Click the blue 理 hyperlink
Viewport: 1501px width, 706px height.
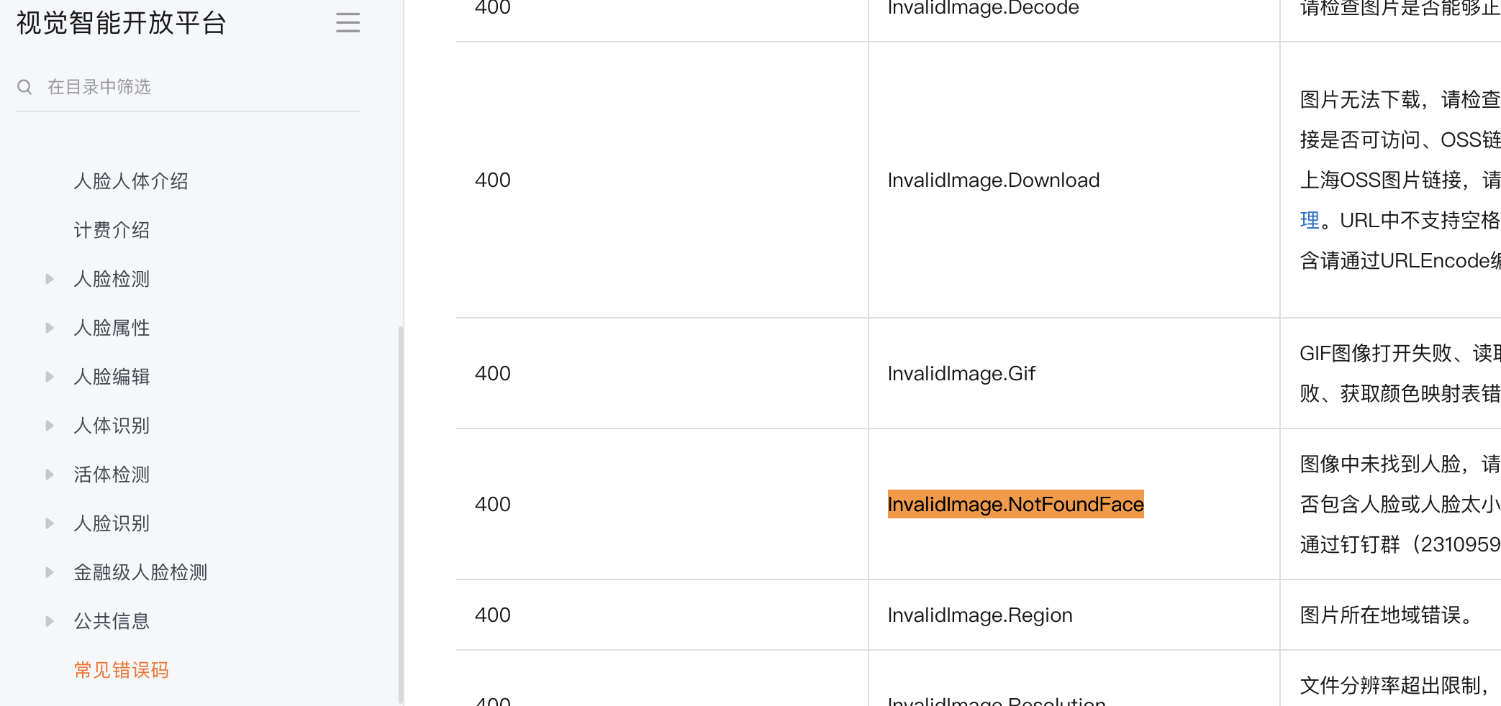click(x=1309, y=220)
